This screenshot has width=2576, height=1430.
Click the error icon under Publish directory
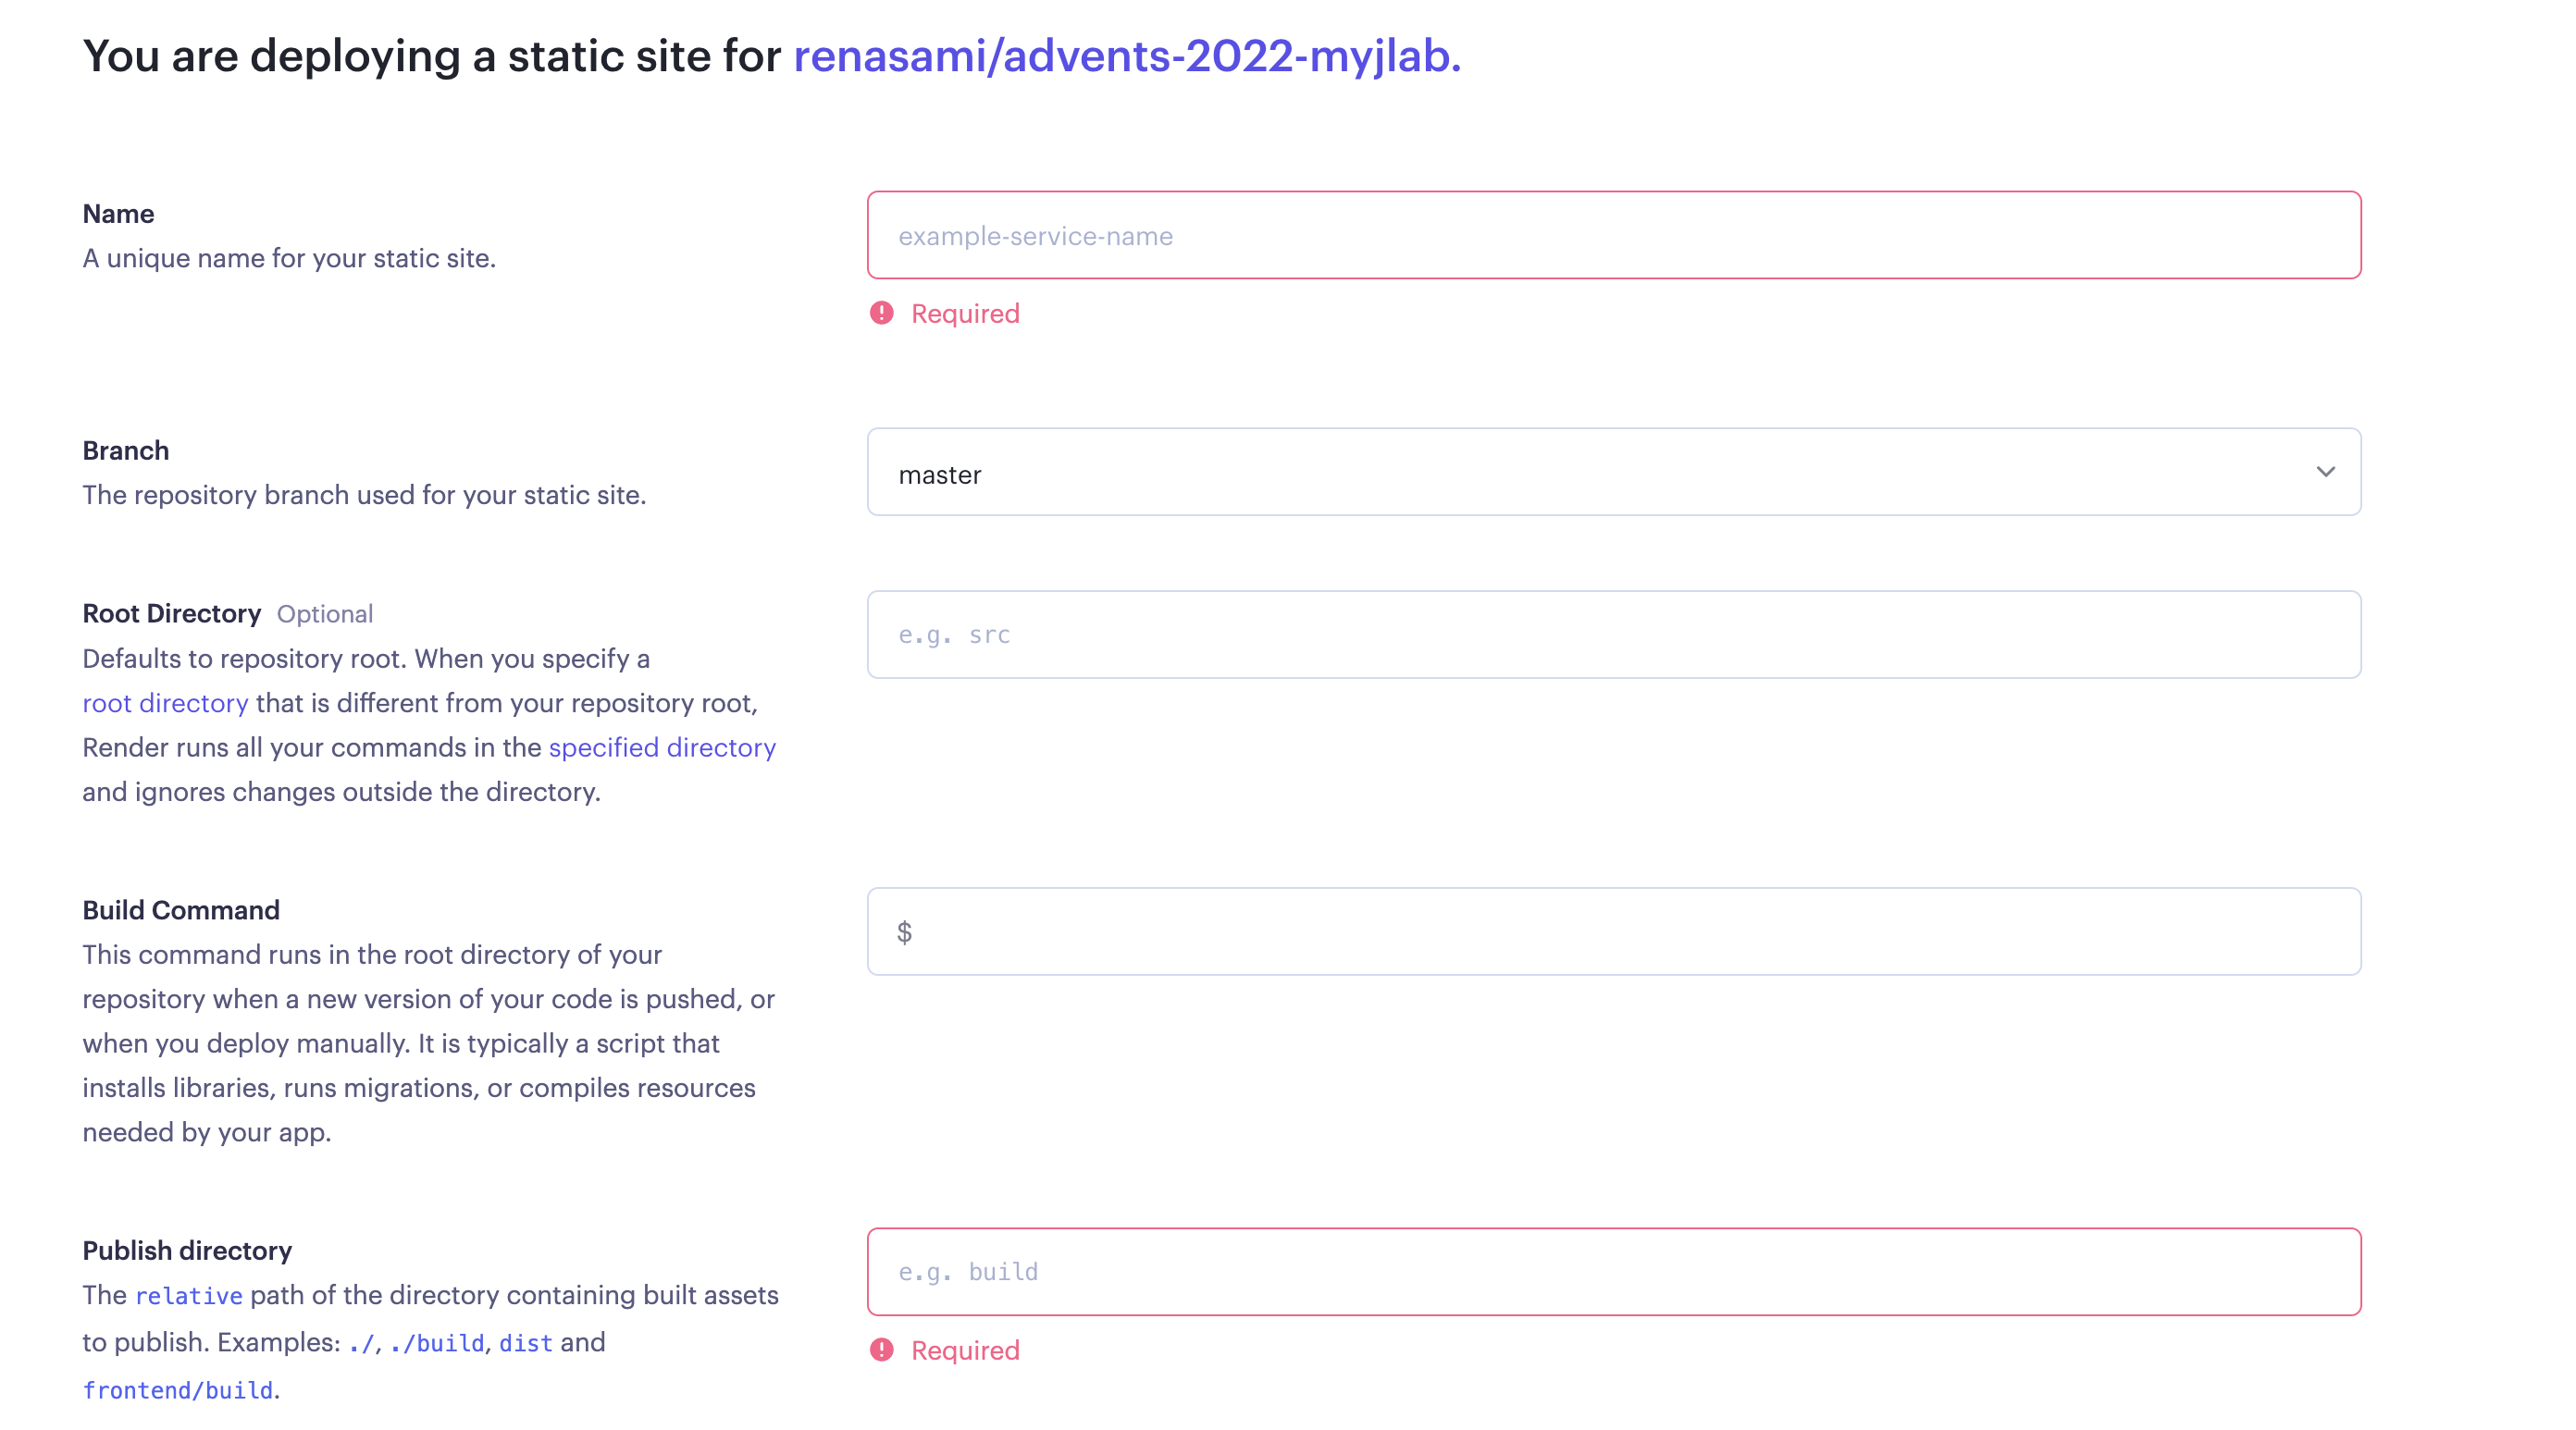click(881, 1351)
